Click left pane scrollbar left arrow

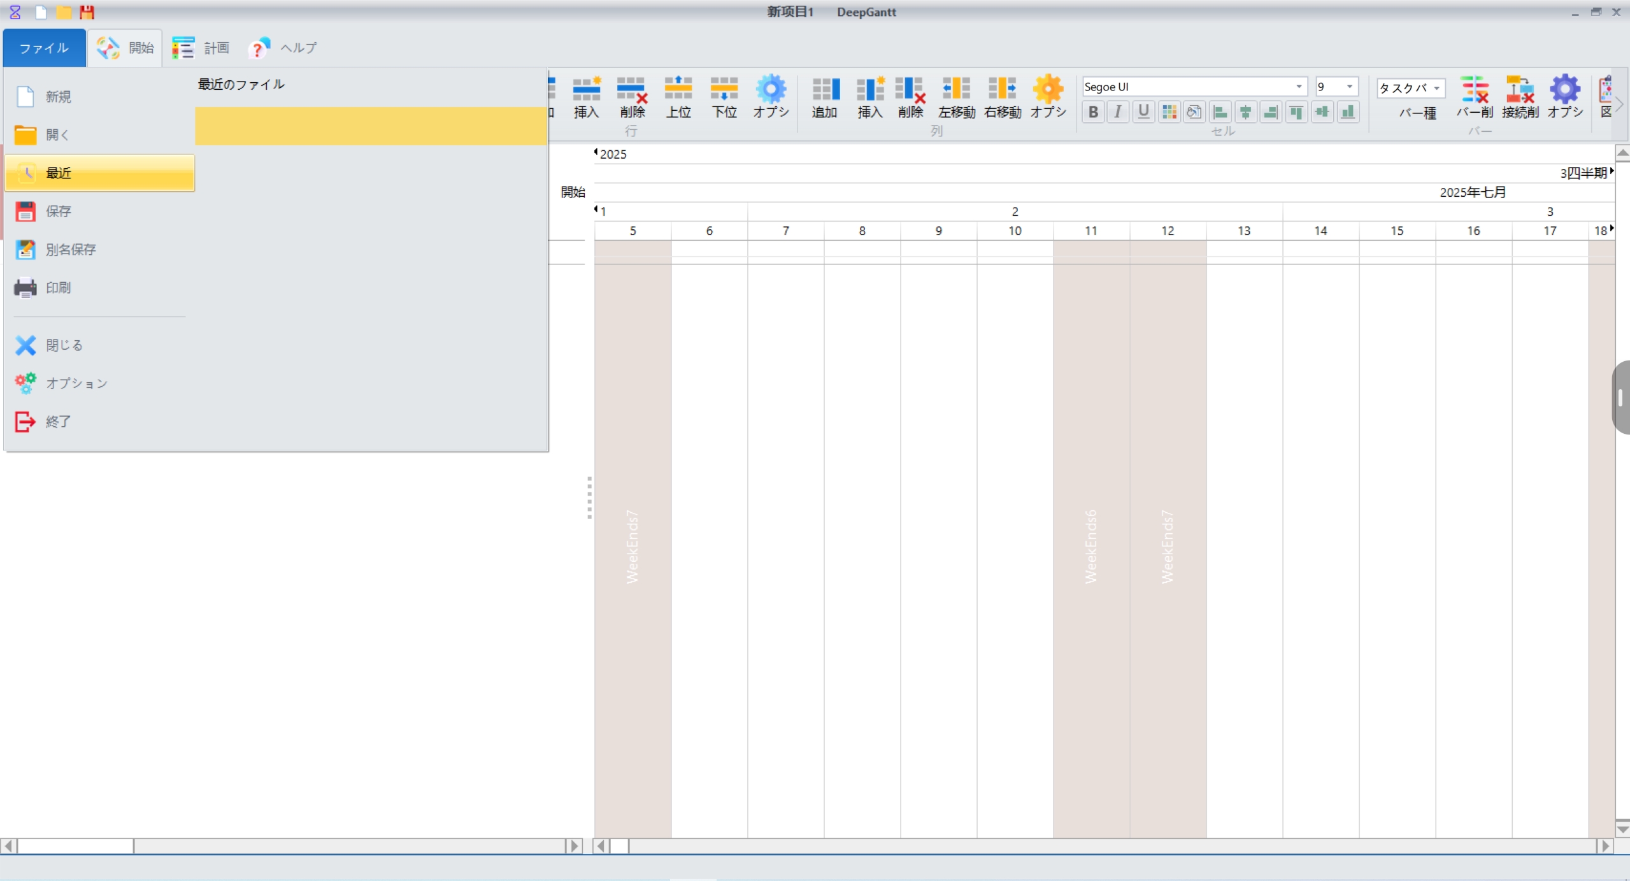[8, 846]
